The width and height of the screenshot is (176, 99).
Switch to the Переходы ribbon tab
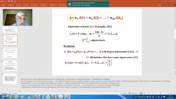point(34,5)
